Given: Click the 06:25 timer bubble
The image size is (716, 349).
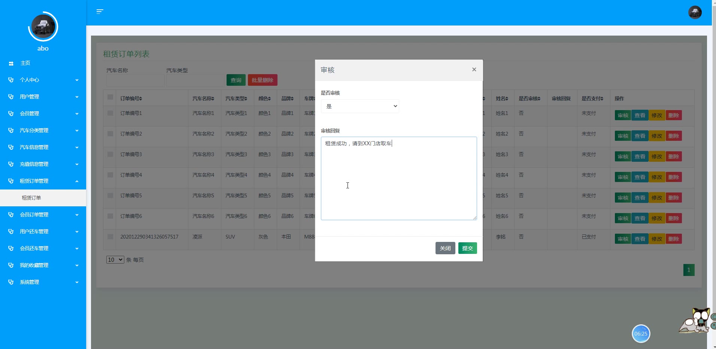Looking at the screenshot, I should (641, 334).
